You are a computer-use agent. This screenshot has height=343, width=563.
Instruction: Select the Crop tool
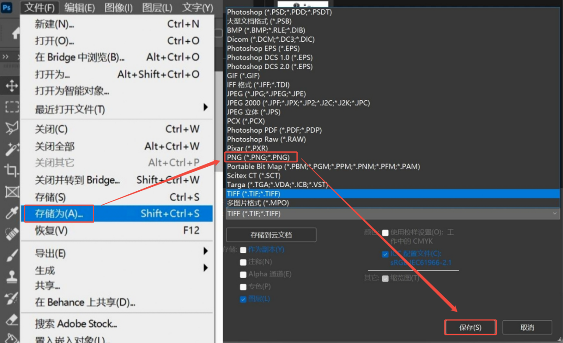[x=12, y=170]
